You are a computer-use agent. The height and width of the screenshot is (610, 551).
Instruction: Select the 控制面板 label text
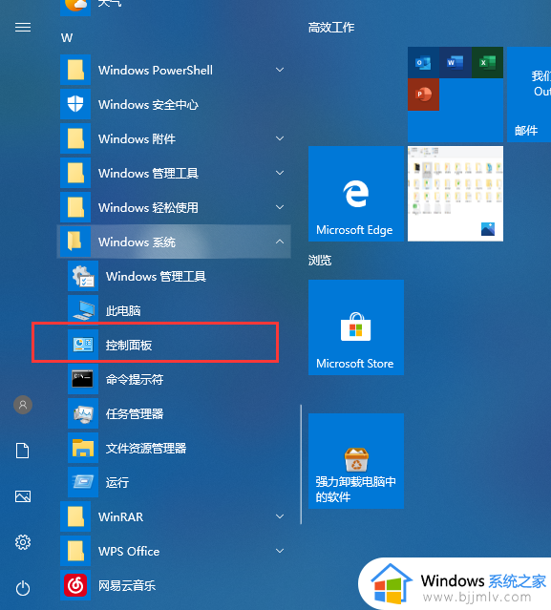[x=129, y=345]
